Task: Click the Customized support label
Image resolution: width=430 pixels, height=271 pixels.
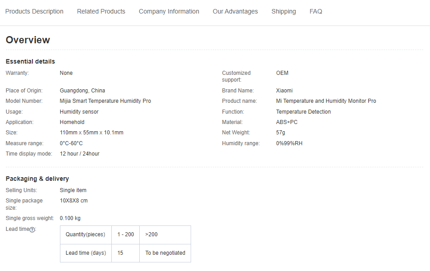Action: [236, 76]
